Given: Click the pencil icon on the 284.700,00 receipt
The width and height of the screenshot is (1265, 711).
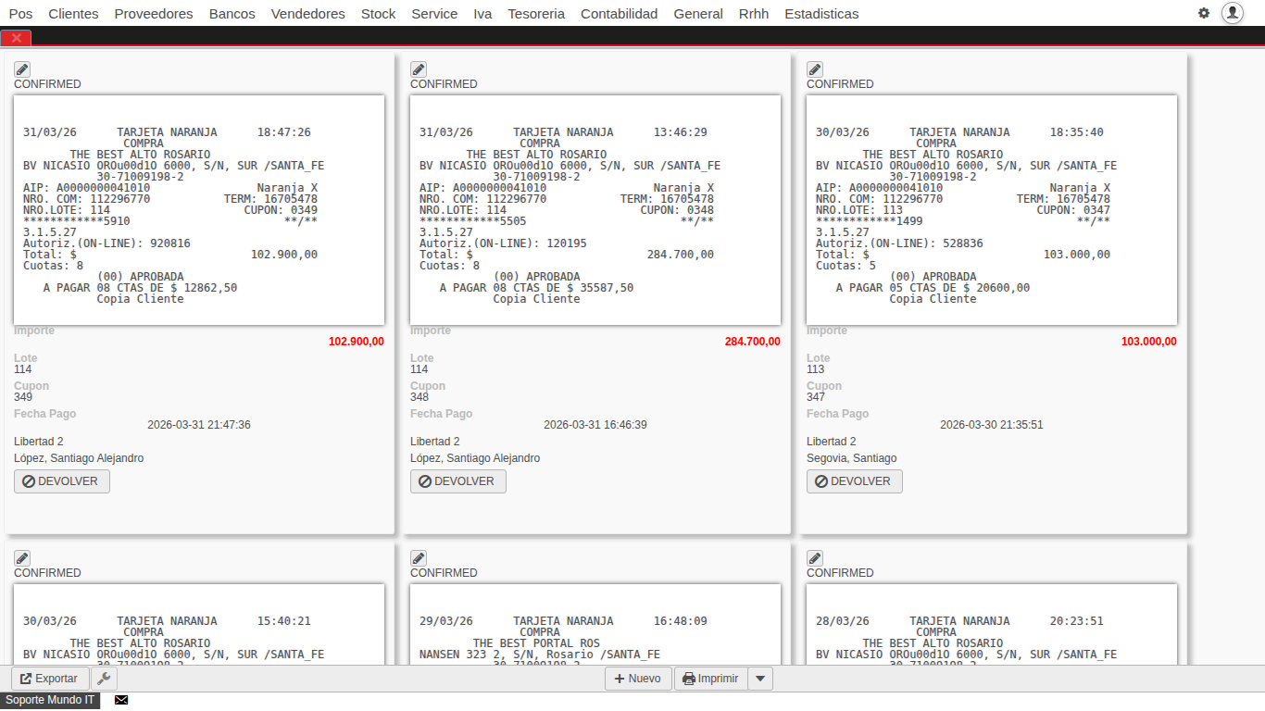Looking at the screenshot, I should (x=418, y=69).
